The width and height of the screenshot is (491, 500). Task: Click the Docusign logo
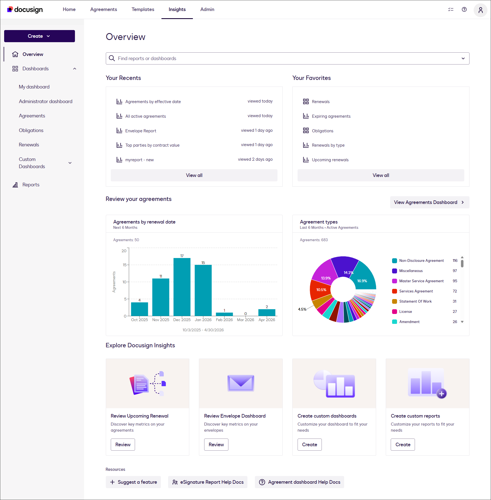click(25, 10)
